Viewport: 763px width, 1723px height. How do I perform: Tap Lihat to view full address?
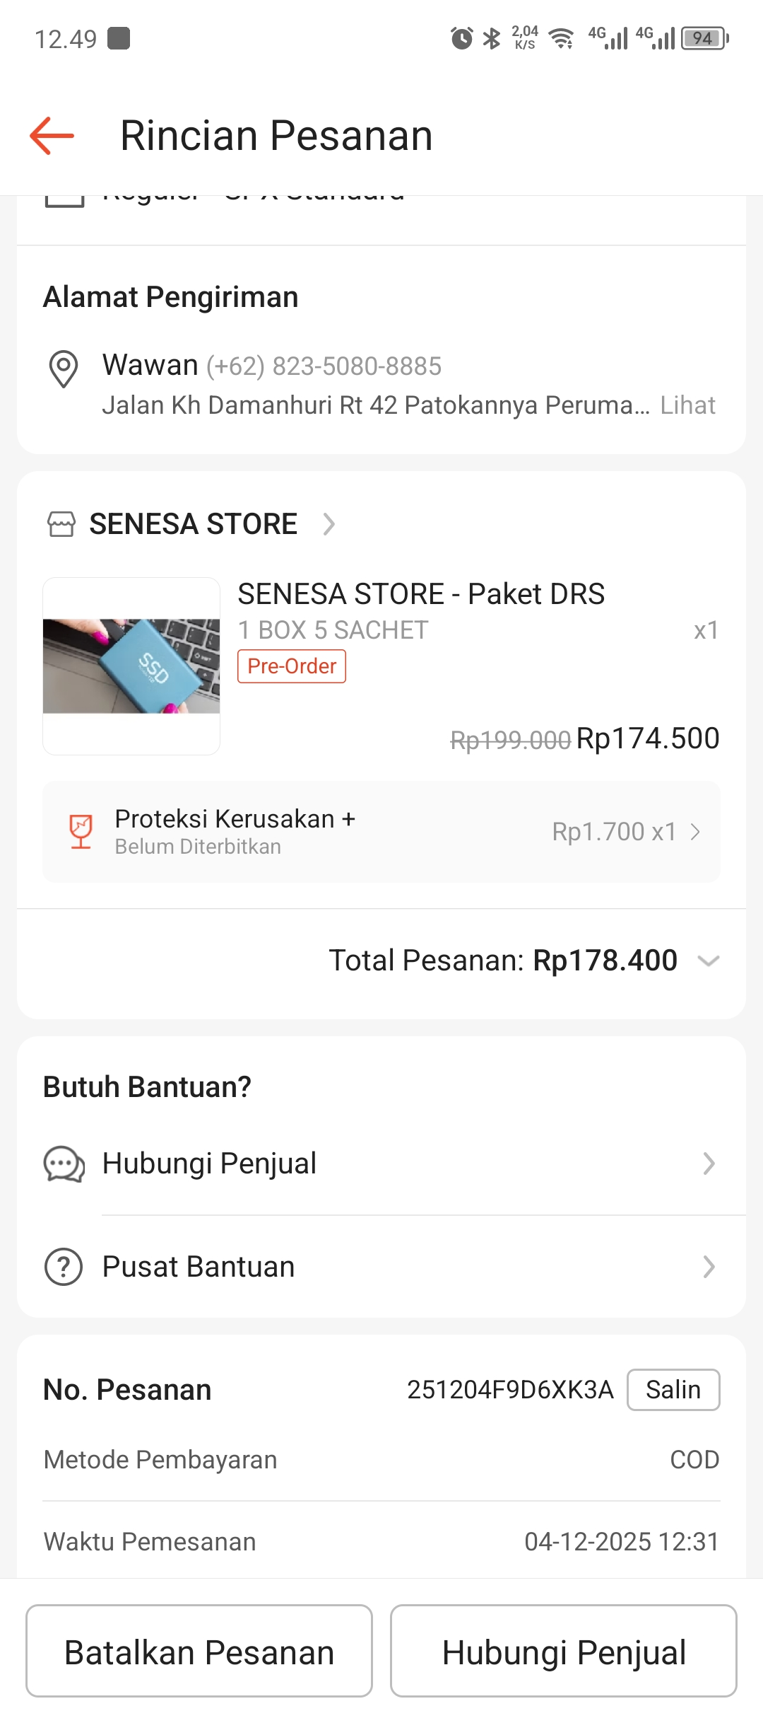687,405
